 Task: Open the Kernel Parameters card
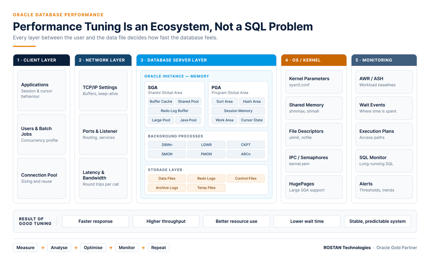314,82
